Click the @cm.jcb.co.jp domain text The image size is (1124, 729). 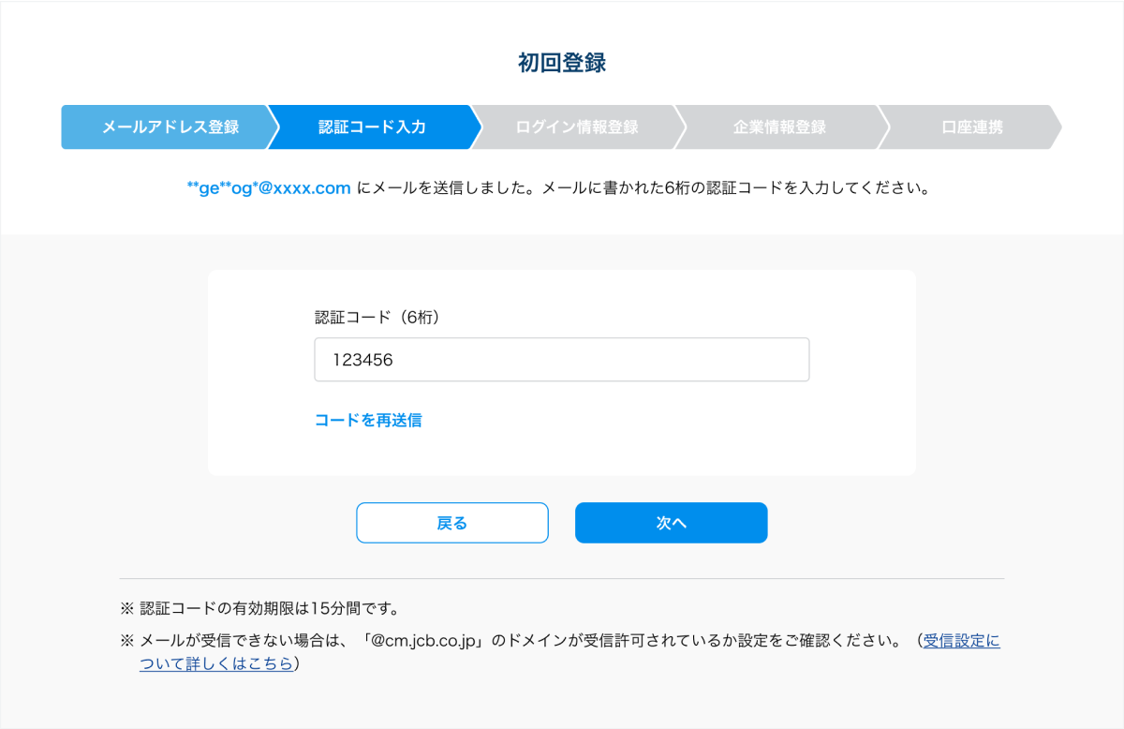coord(425,642)
